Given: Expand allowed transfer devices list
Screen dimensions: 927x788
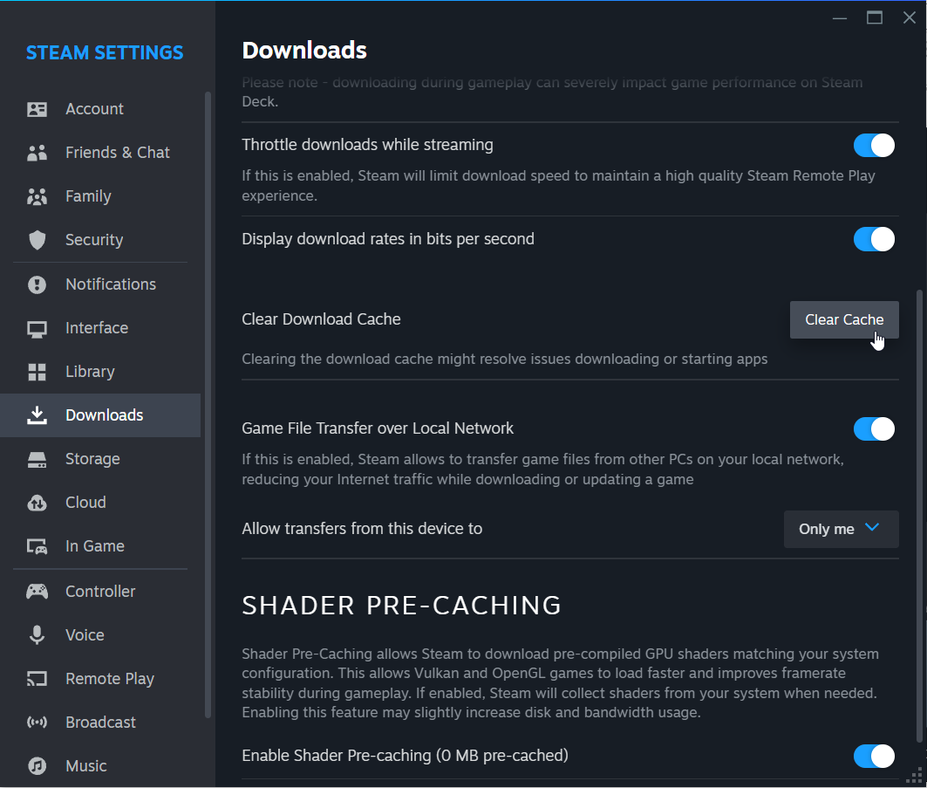Looking at the screenshot, I should (840, 529).
